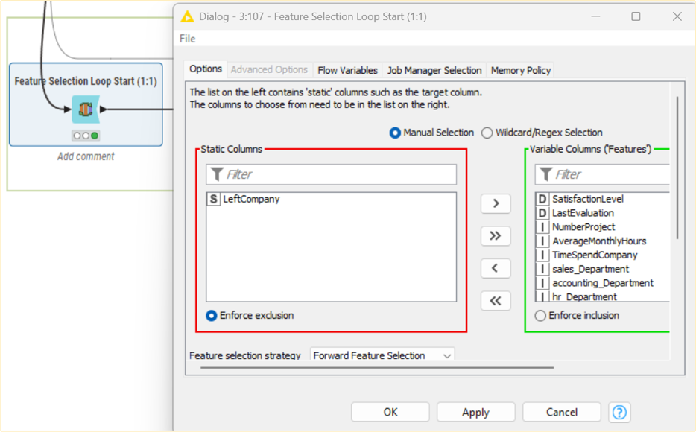Enable the Enforce inclusion option
The width and height of the screenshot is (696, 432).
click(x=540, y=316)
